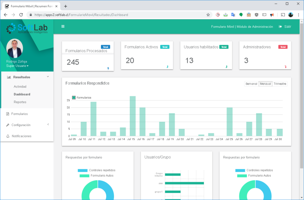Open Dashboard in the sidebar
The image size is (304, 200).
[22, 94]
